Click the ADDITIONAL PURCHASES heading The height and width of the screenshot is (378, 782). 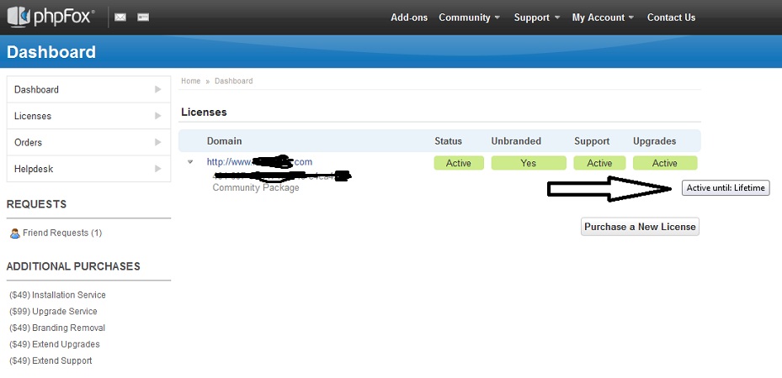tap(73, 266)
